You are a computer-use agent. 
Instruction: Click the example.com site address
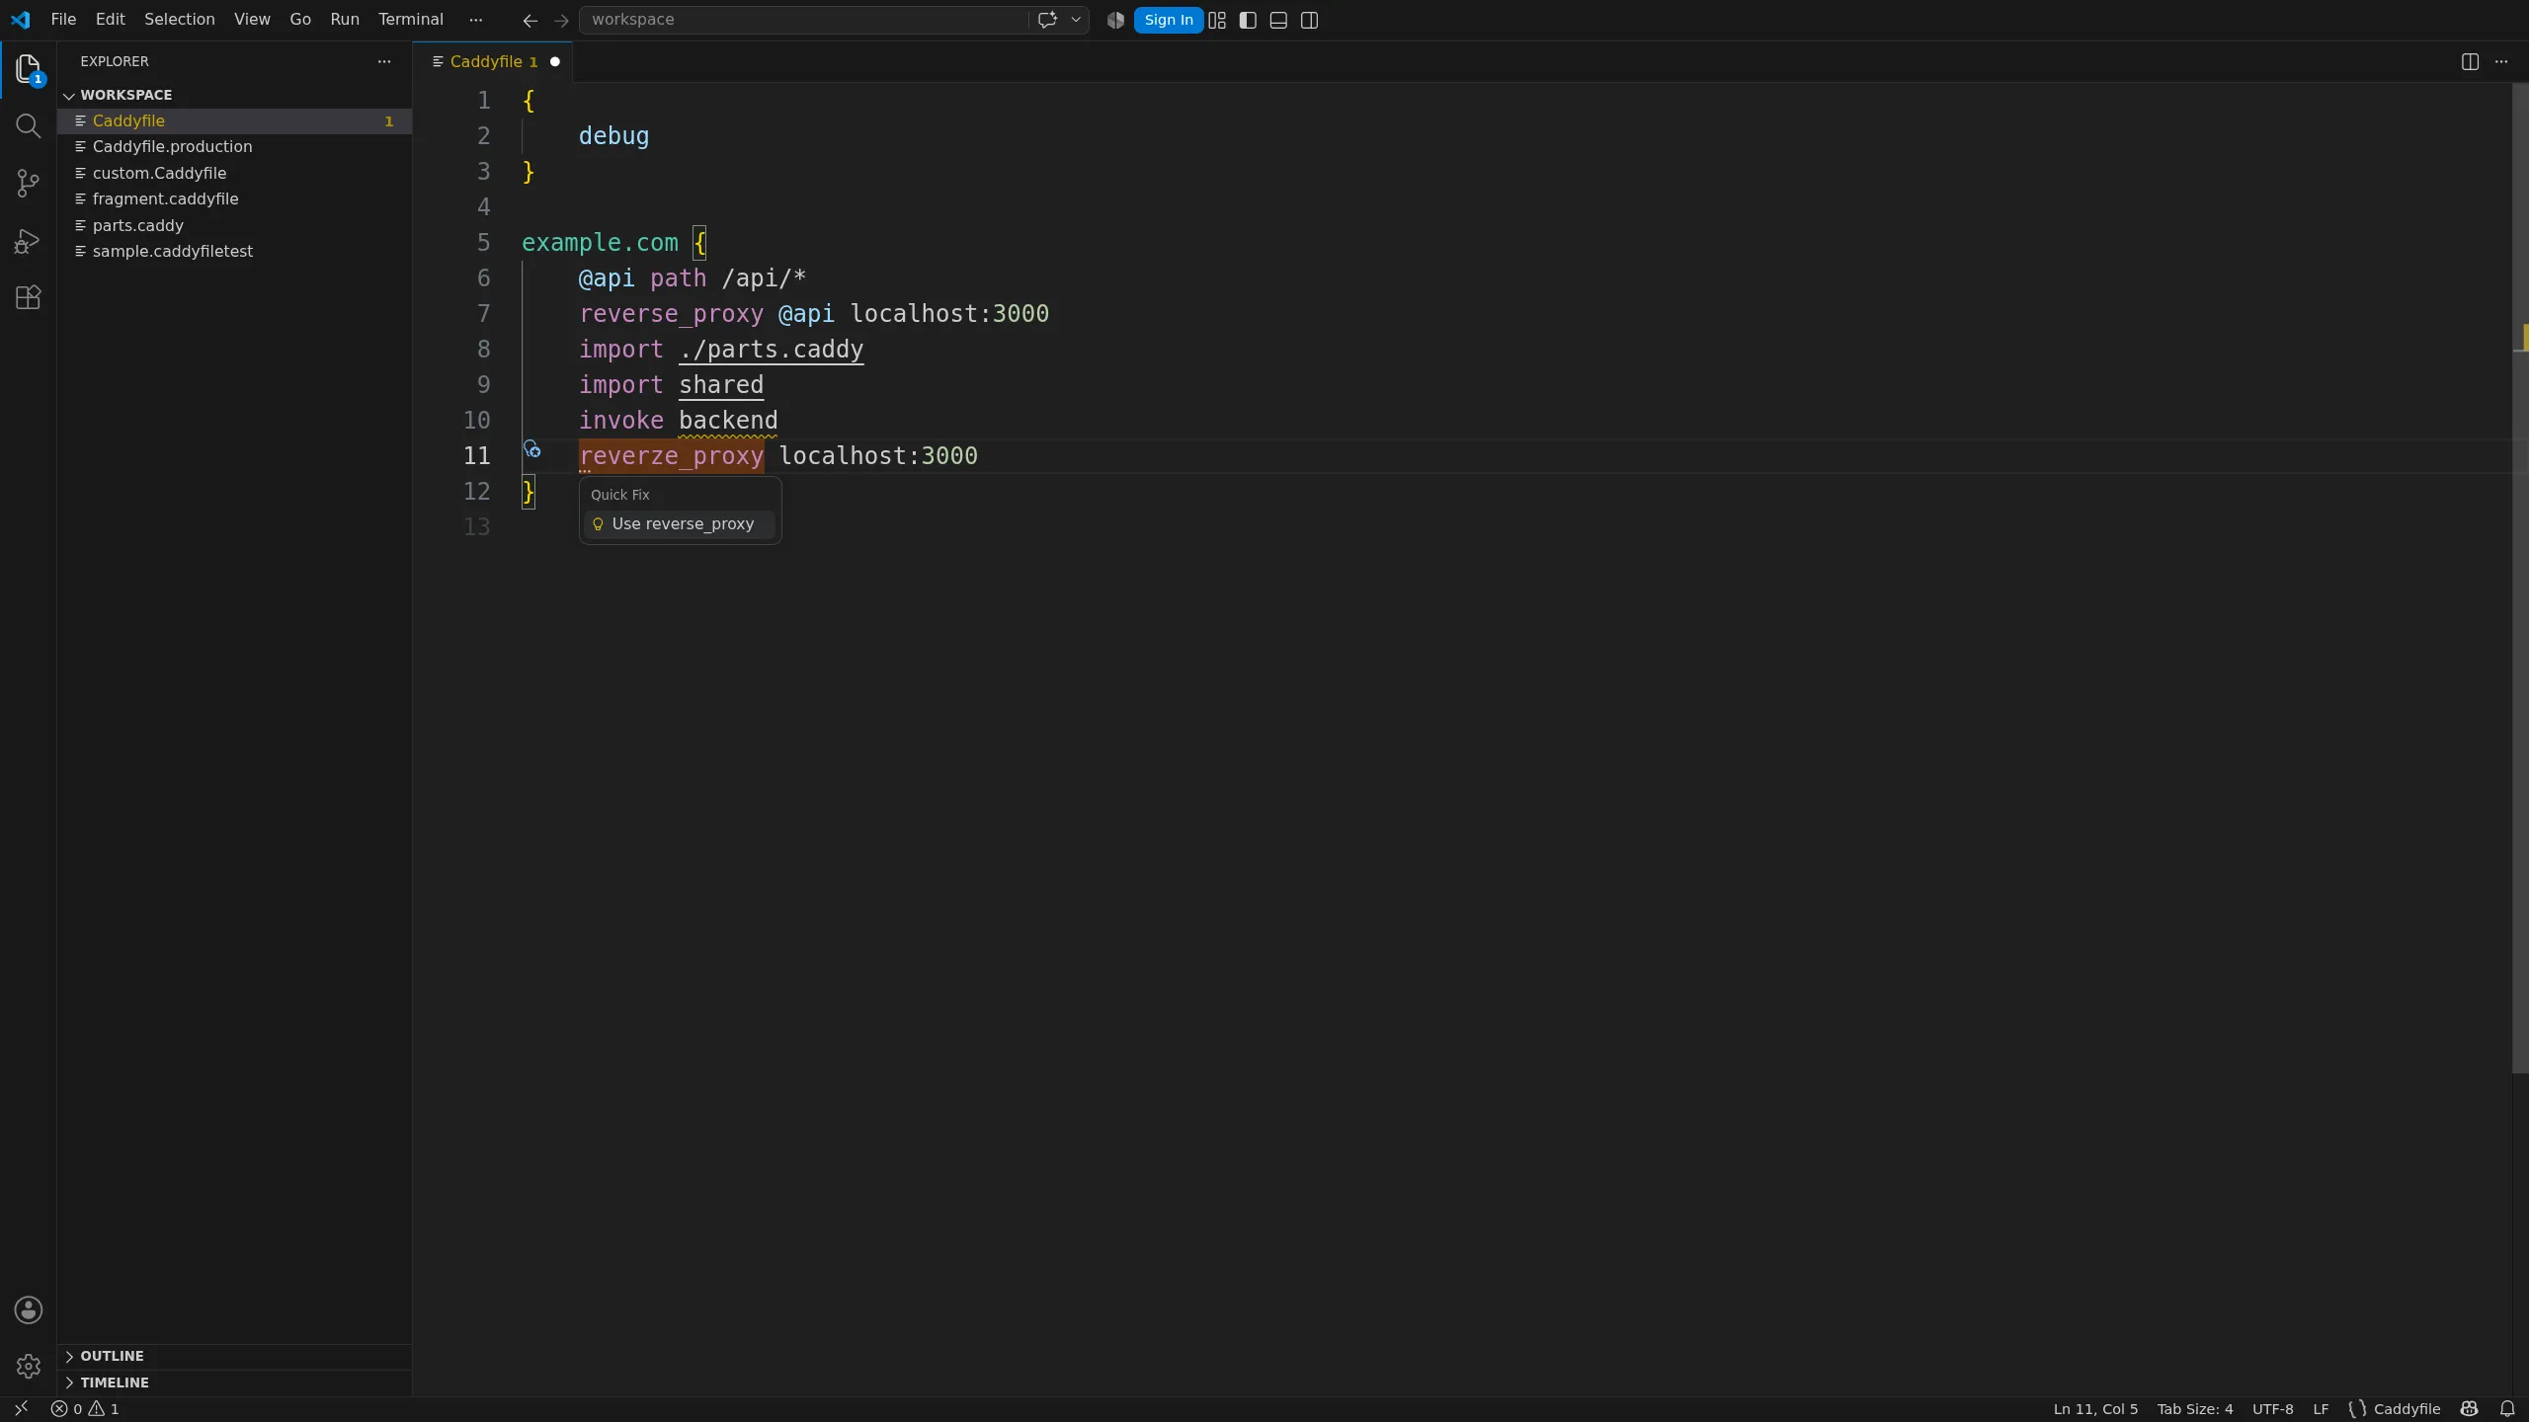tap(600, 243)
